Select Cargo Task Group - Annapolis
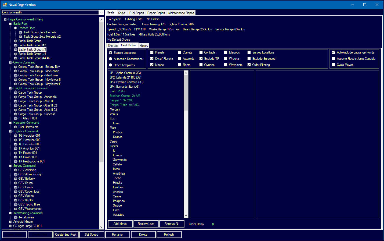This screenshot has height=241, width=384. click(x=37, y=97)
